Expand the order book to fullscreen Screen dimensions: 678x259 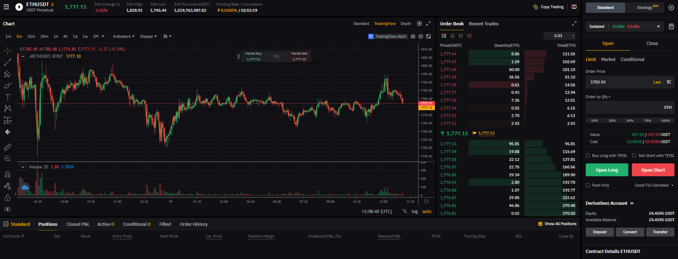pyautogui.click(x=574, y=24)
